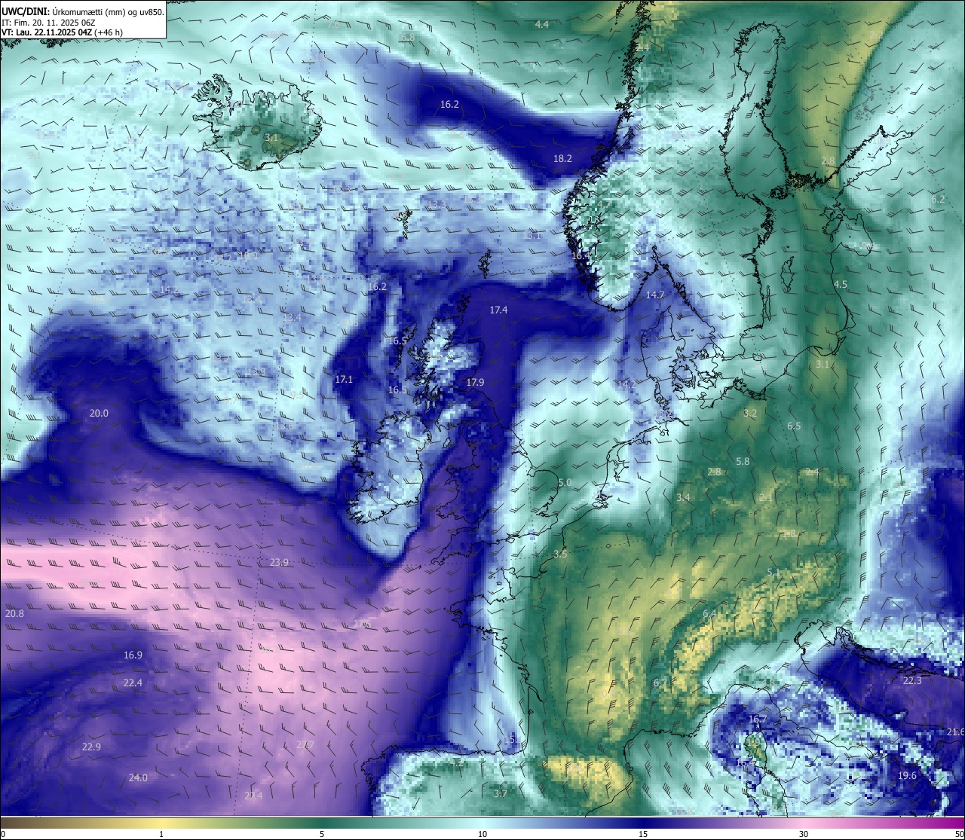Click the value label '23.9' southwest of Ireland
The image size is (965, 840).
tap(279, 563)
